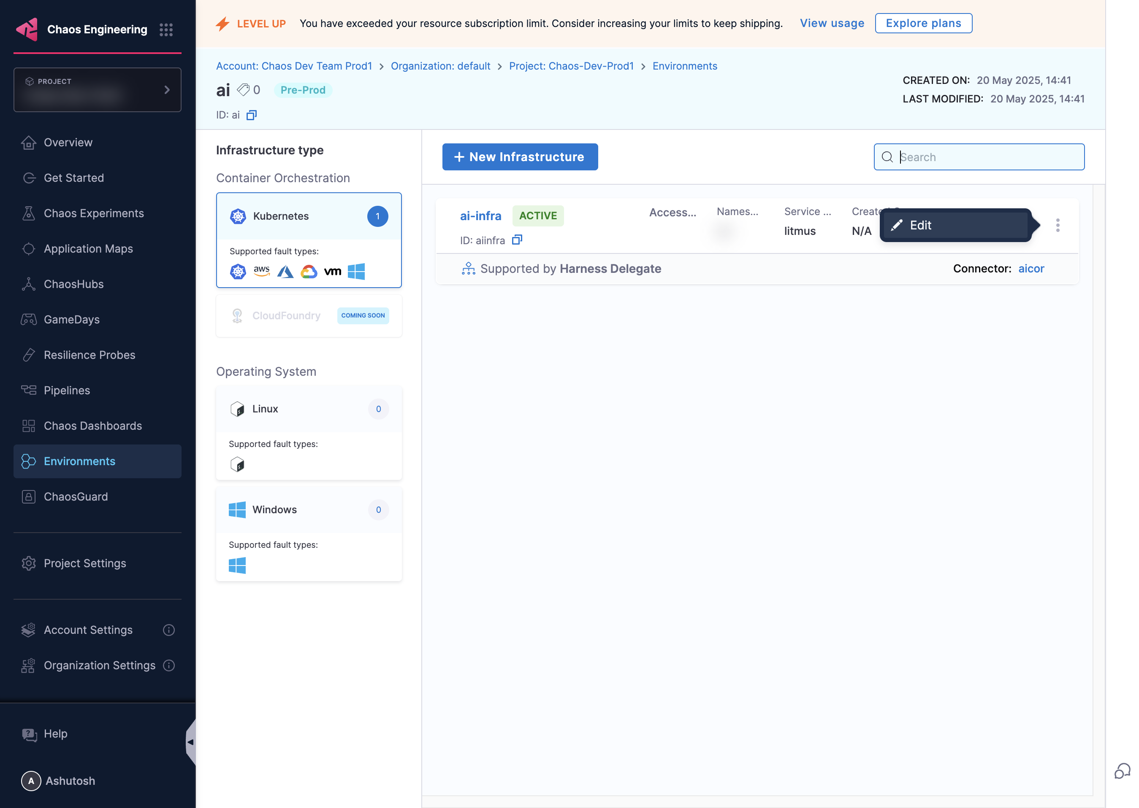Click the ChaosGuard lock icon
The height and width of the screenshot is (808, 1139).
click(29, 496)
